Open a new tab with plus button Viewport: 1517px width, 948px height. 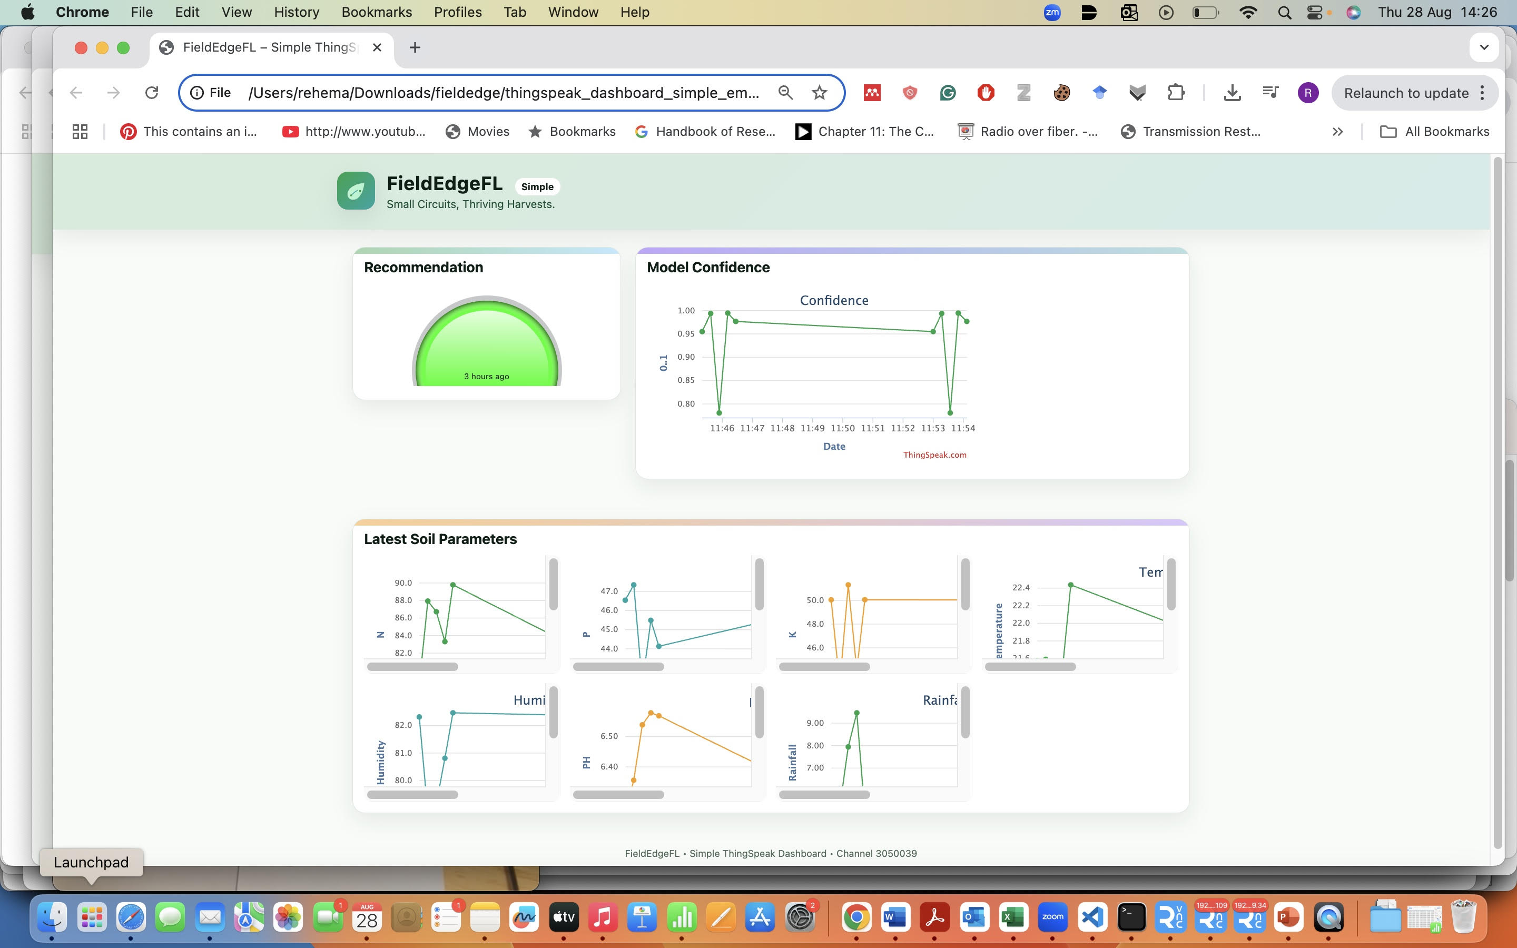415,47
